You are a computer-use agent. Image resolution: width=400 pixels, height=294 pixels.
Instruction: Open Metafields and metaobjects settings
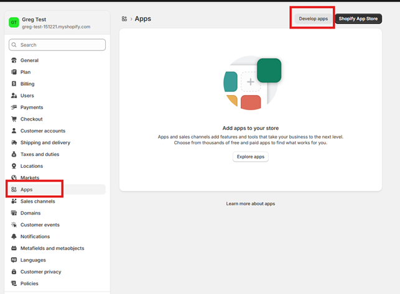tap(57, 248)
